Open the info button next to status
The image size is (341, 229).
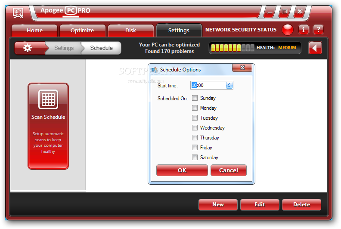(304, 30)
